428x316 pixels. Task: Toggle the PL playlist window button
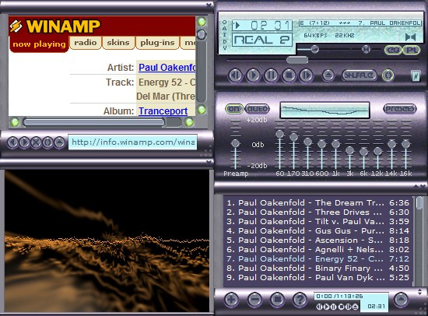coord(411,50)
